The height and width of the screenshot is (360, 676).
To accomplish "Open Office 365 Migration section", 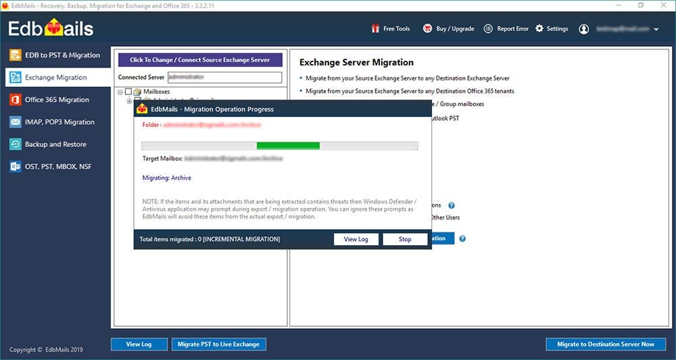I will coord(58,99).
